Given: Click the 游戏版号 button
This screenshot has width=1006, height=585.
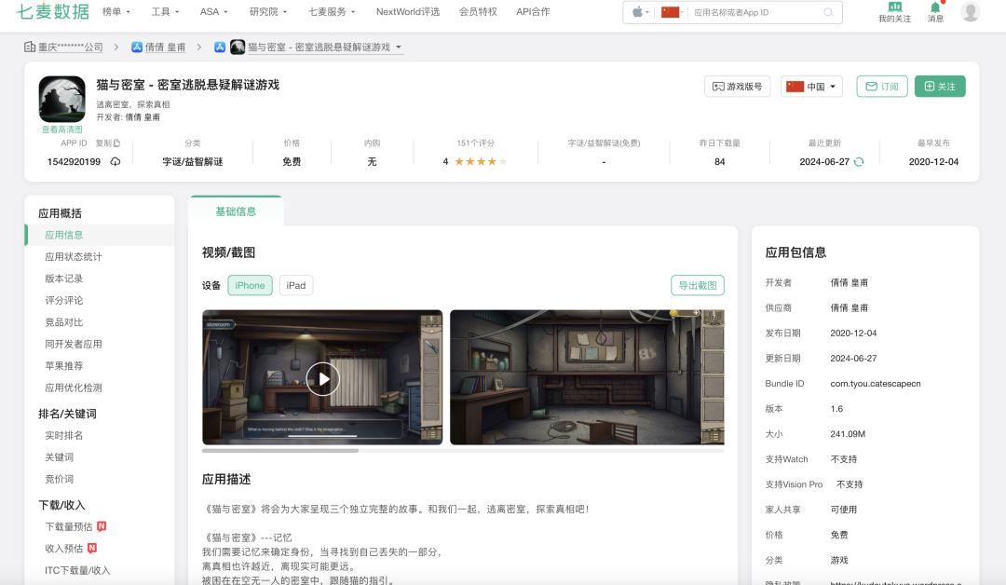Looking at the screenshot, I should 737,87.
